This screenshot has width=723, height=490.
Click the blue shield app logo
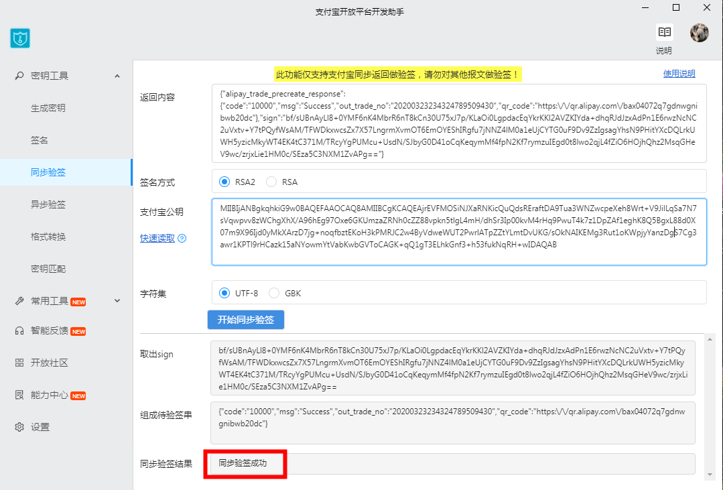(20, 38)
